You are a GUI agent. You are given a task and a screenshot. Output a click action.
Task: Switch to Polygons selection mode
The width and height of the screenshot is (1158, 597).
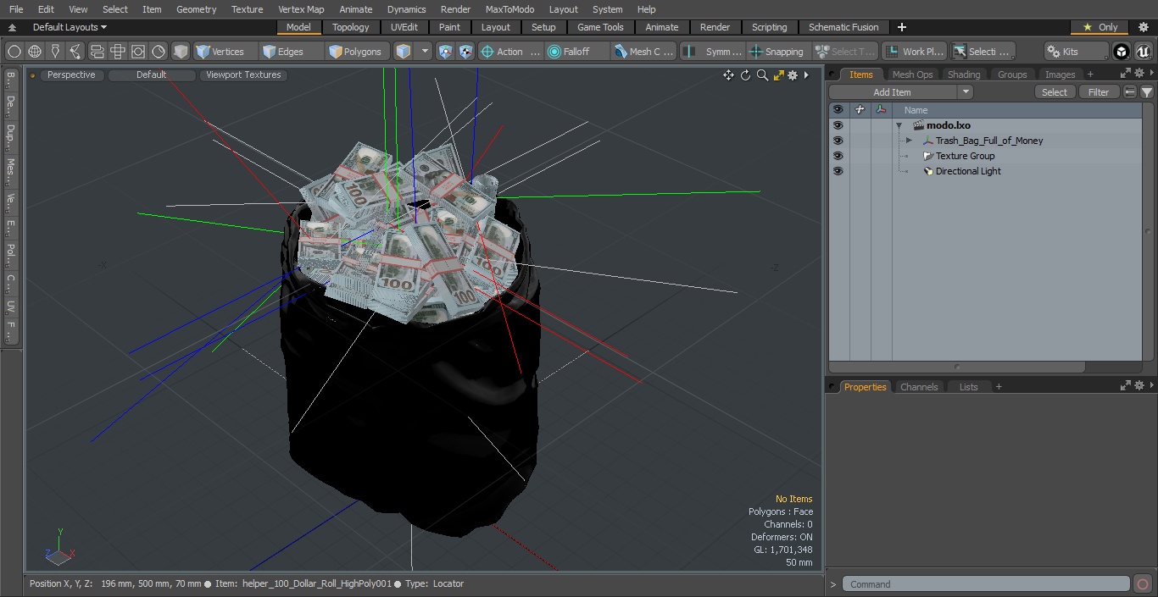359,52
